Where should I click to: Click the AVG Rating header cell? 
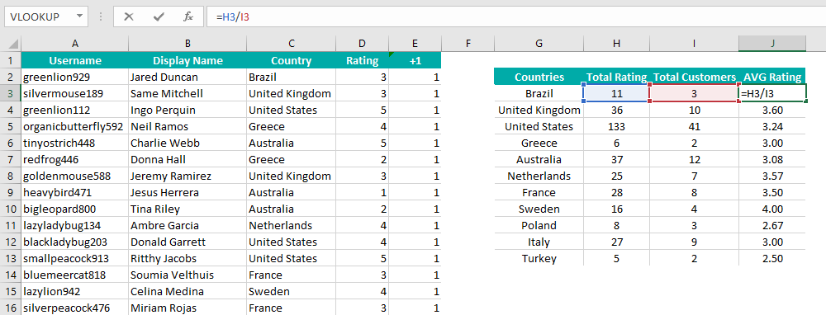(x=772, y=77)
